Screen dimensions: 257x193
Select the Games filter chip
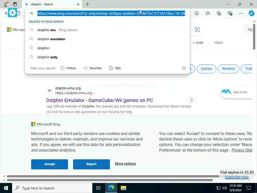(206, 69)
